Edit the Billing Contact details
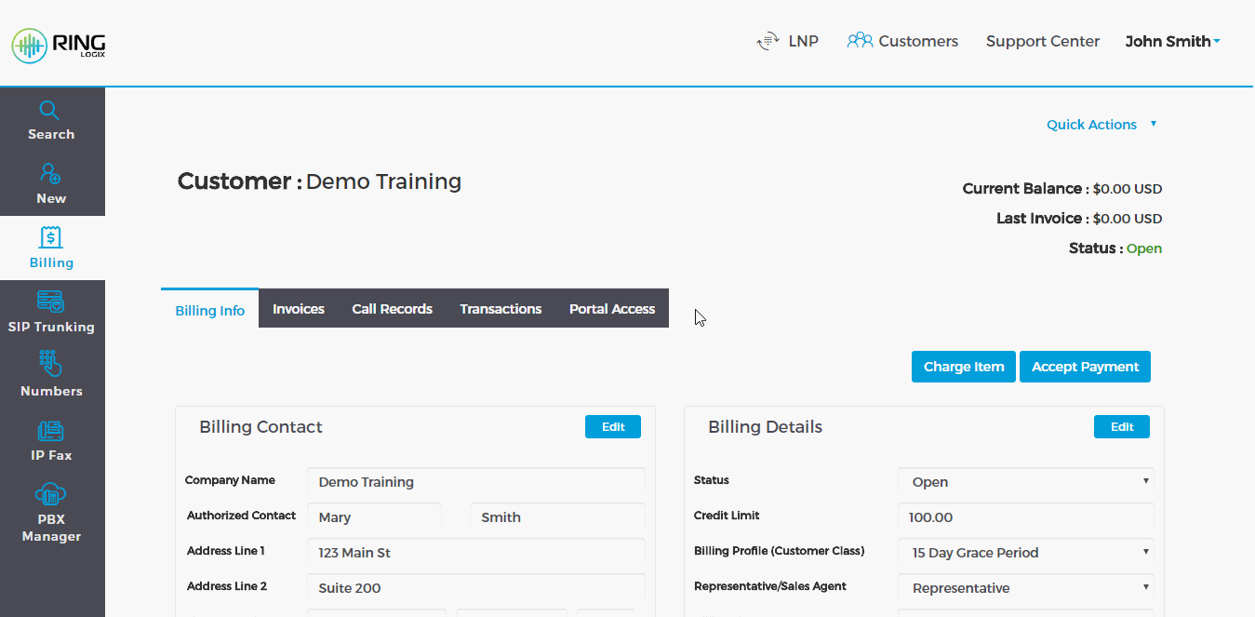Screen dimensions: 1255x617 [612, 426]
